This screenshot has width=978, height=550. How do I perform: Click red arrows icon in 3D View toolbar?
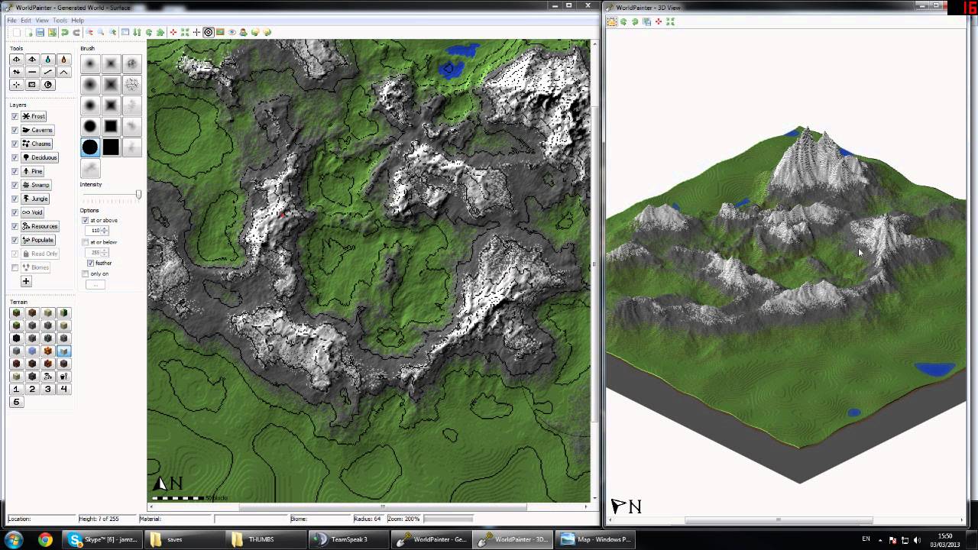(659, 21)
